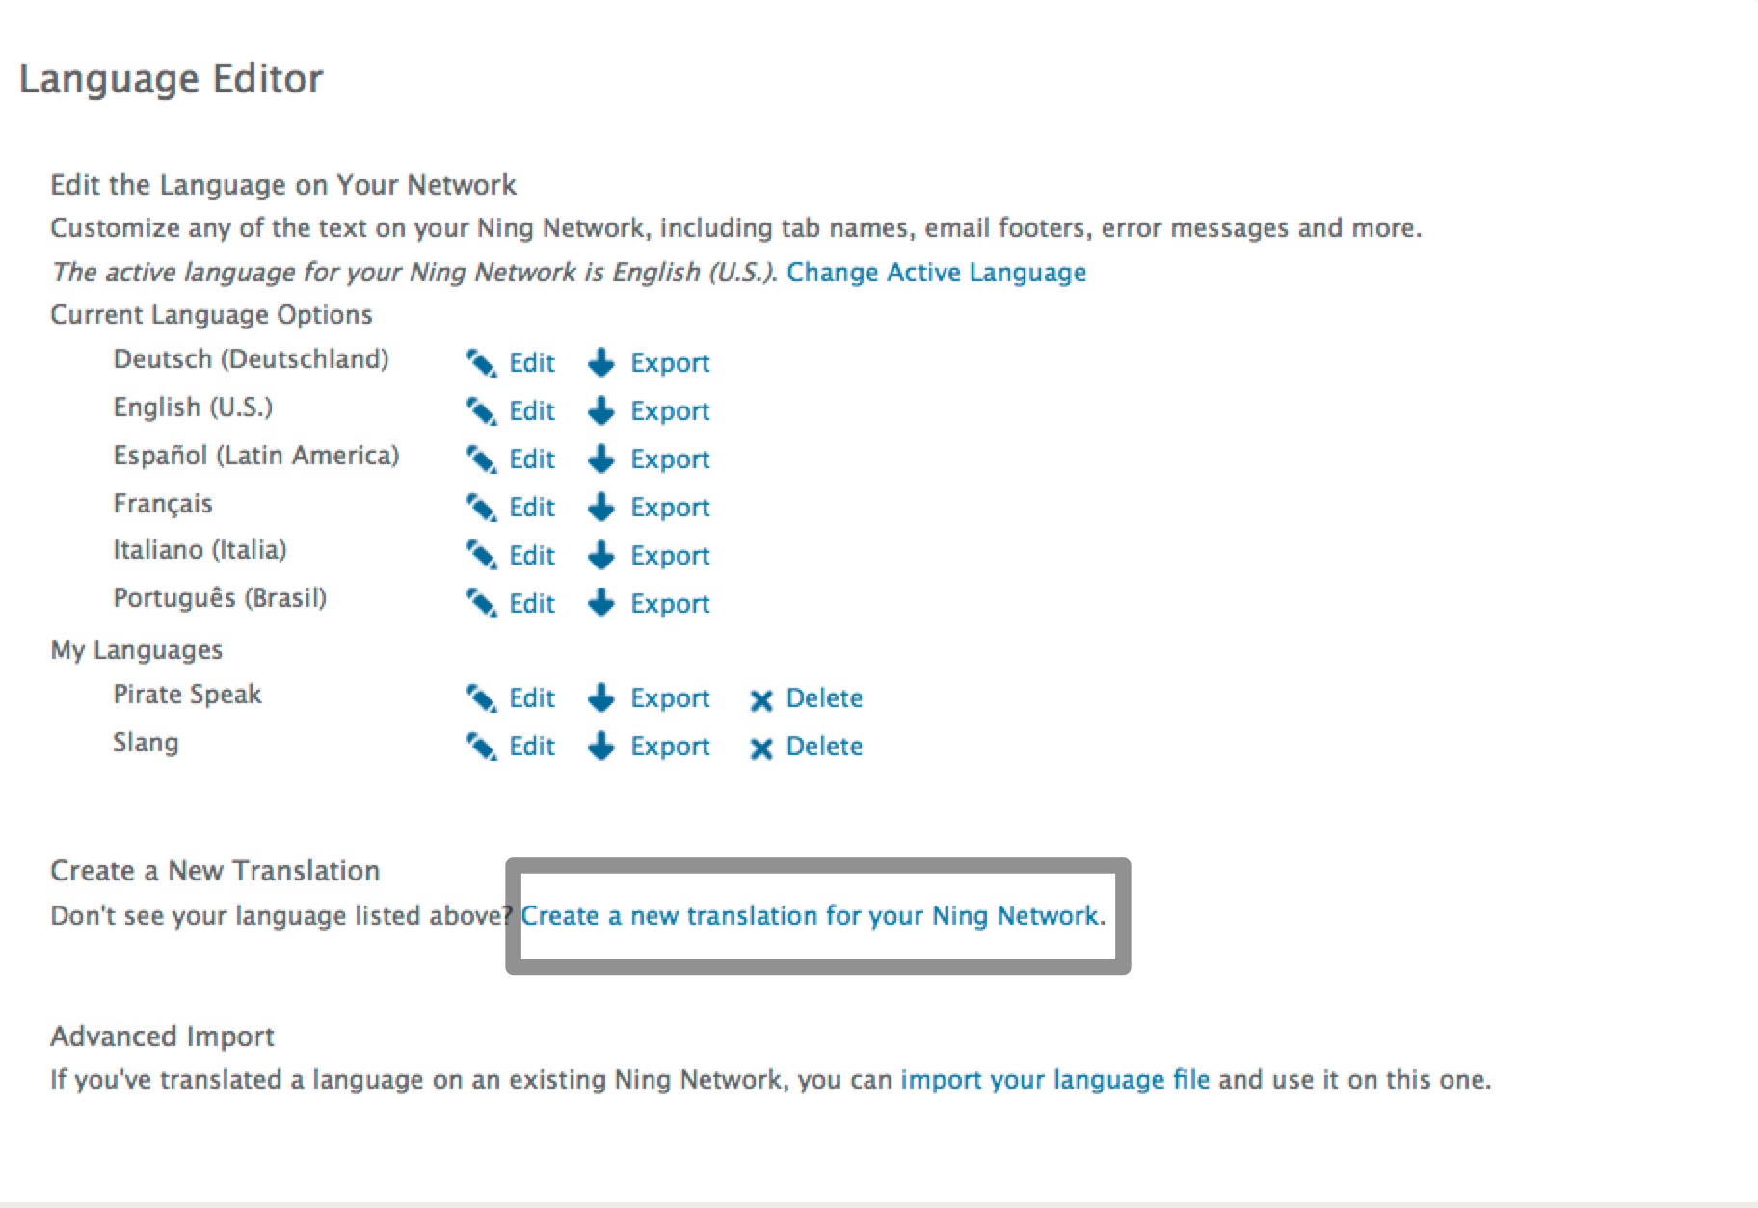Click the X delete icon for Pirate Speak

(x=761, y=700)
